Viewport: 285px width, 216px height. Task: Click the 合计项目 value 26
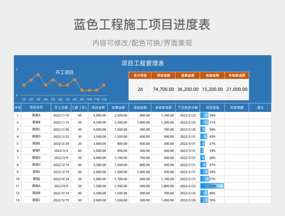click(140, 90)
